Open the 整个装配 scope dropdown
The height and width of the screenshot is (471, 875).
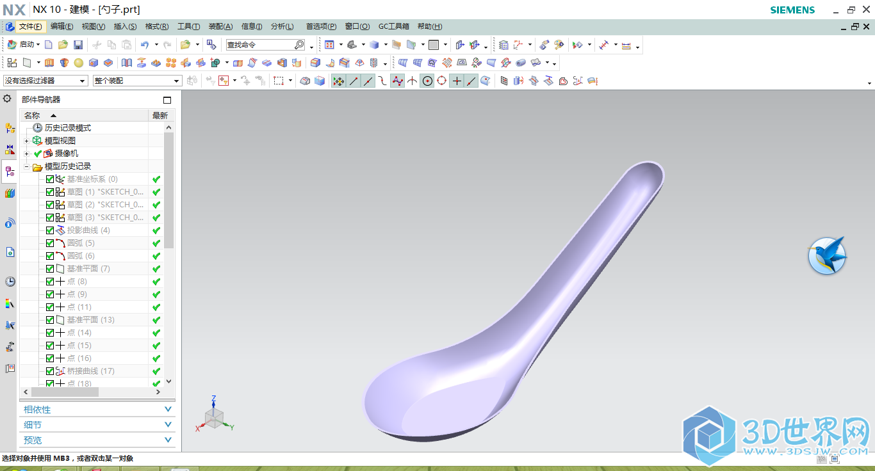pyautogui.click(x=138, y=81)
